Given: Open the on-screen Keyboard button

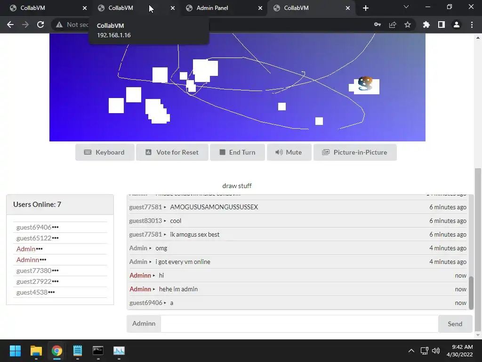Looking at the screenshot, I should [x=105, y=152].
